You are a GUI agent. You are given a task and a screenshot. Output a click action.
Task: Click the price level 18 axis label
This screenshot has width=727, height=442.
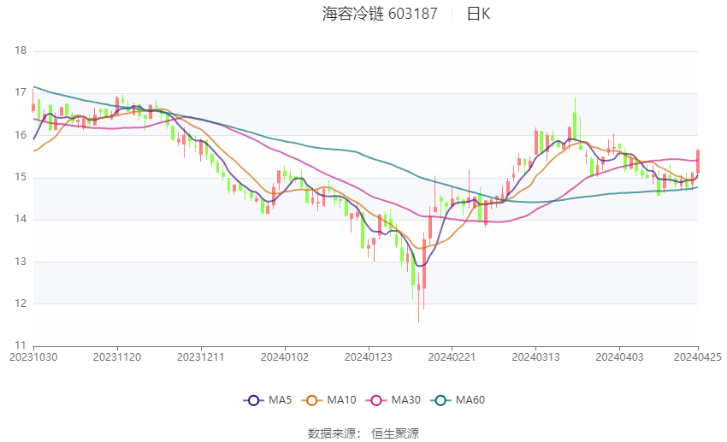[21, 50]
